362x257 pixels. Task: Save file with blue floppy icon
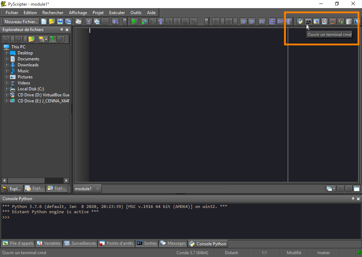60,22
